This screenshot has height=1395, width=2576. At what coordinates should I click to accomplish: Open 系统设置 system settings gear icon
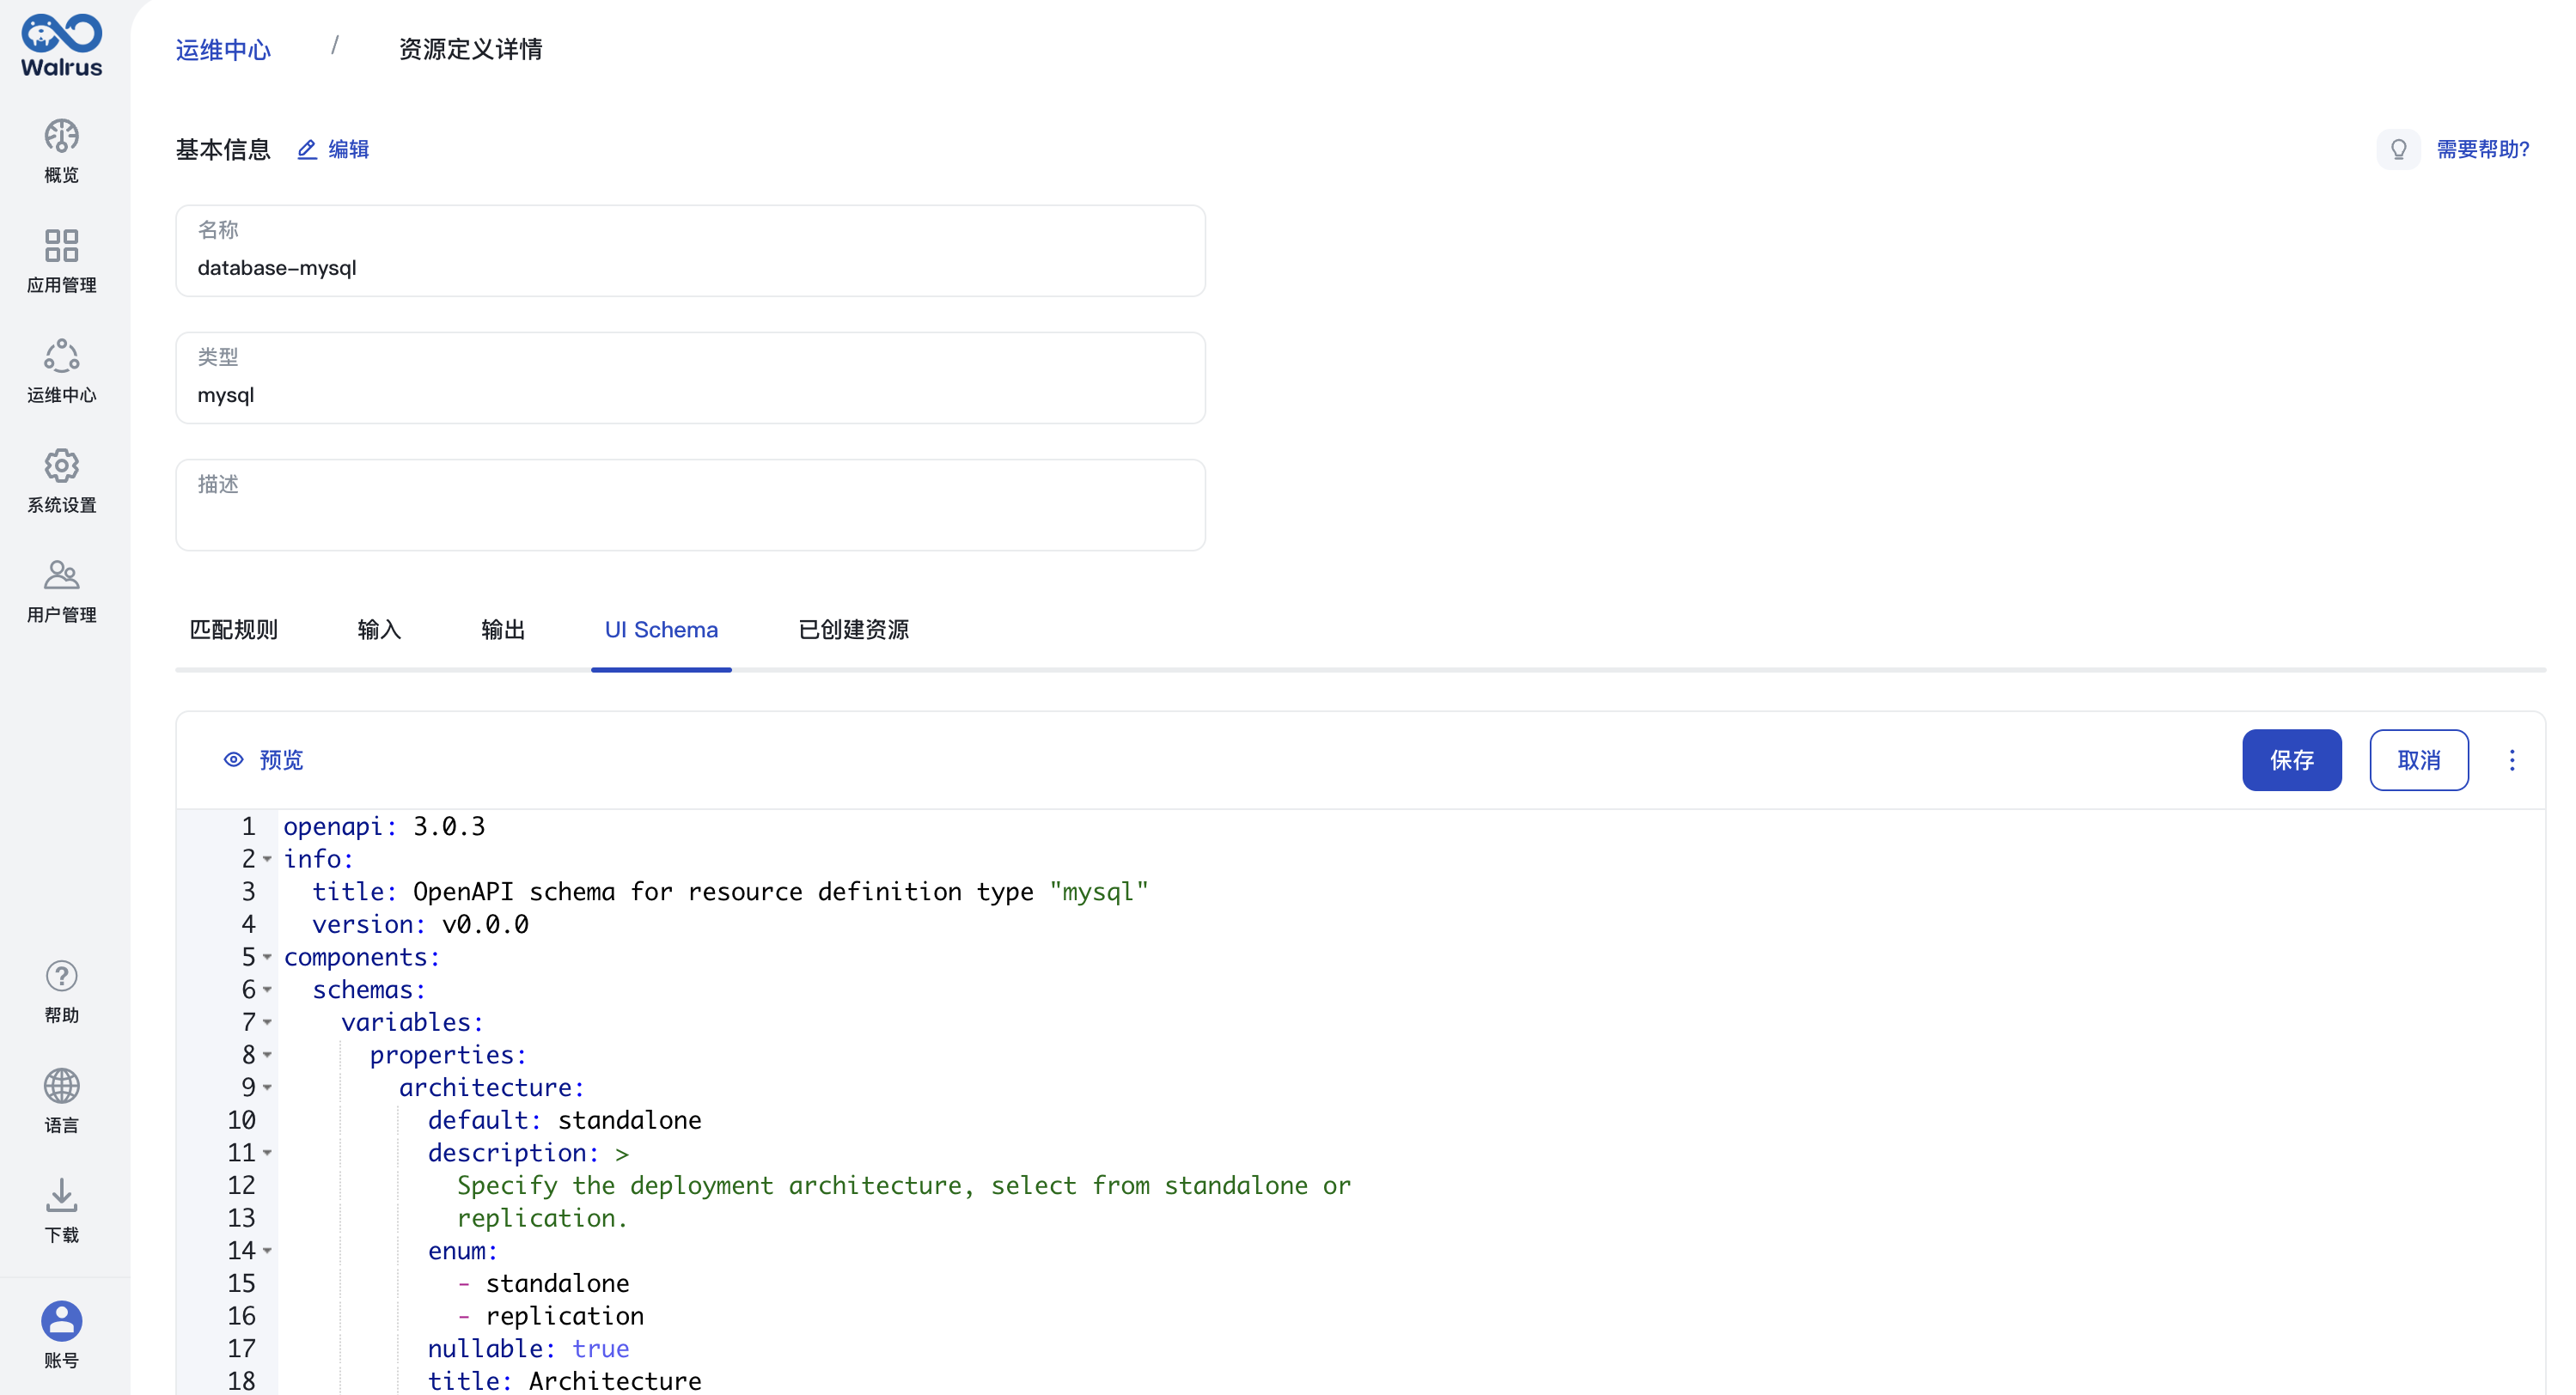pyautogui.click(x=61, y=465)
